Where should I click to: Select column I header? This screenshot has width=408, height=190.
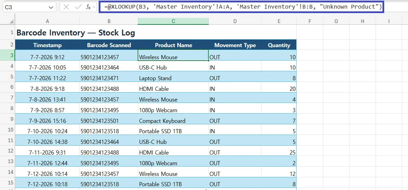click(x=389, y=21)
